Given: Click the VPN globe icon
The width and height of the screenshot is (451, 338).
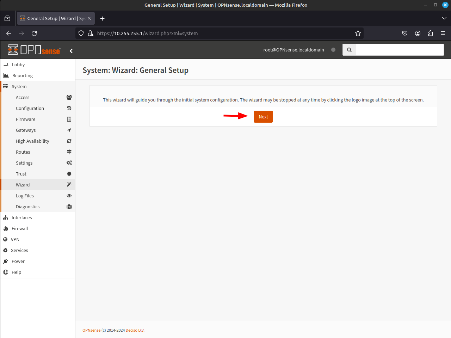Looking at the screenshot, I should tap(5, 239).
